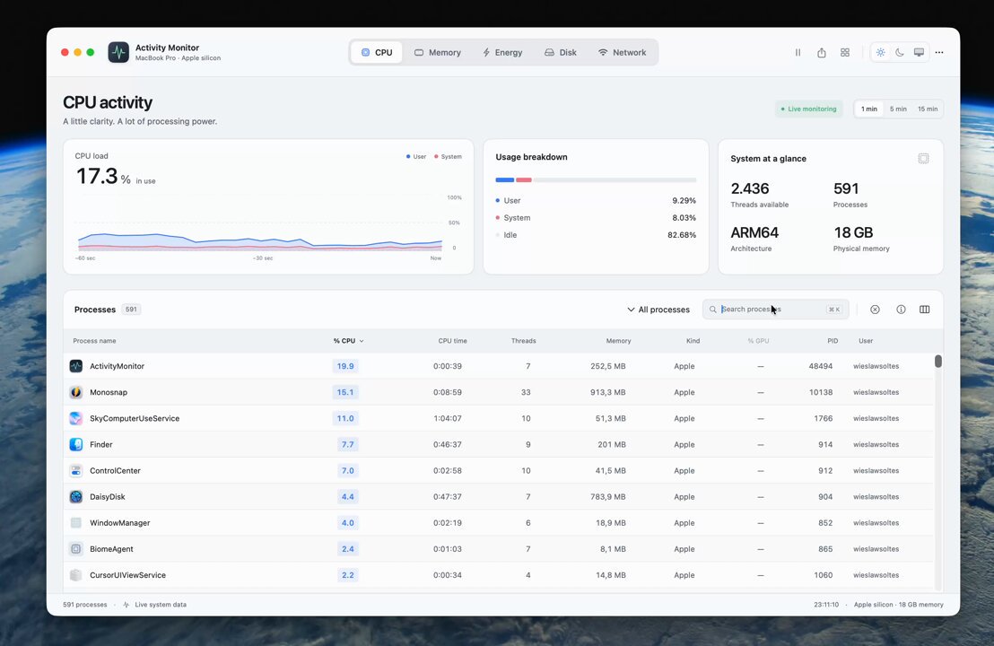This screenshot has height=646, width=994.
Task: Click the ARM64 architecture value
Action: (x=754, y=232)
